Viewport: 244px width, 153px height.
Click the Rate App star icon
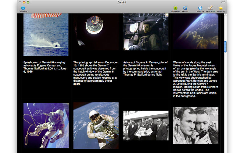pyautogui.click(x=221, y=8)
